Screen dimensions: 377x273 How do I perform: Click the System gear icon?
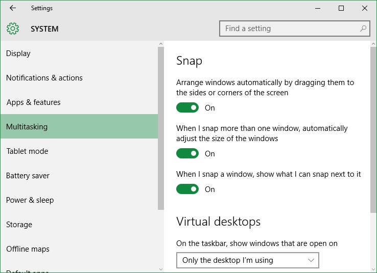click(13, 29)
